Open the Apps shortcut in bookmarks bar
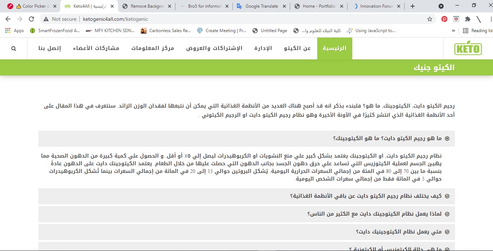The width and height of the screenshot is (493, 251). point(15,31)
